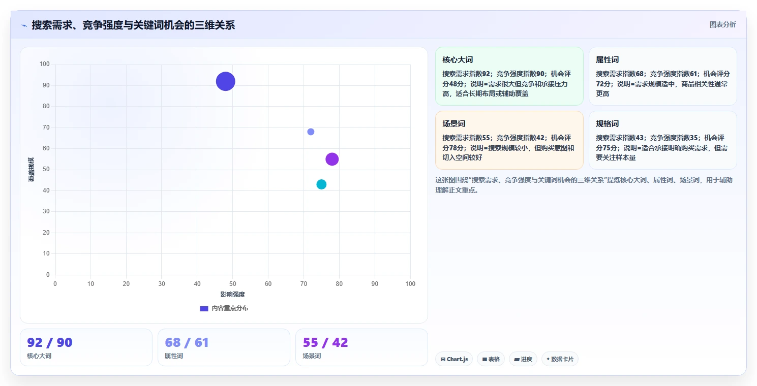Click the page title 搜索需求、竞争强度与关键词机会的三维关系
The width and height of the screenshot is (757, 386).
point(133,25)
